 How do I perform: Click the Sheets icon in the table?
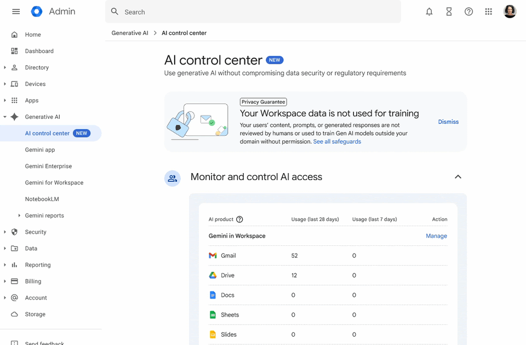pyautogui.click(x=213, y=315)
